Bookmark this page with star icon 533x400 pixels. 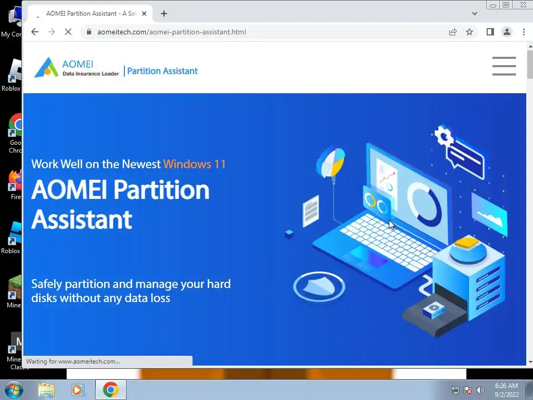click(469, 32)
